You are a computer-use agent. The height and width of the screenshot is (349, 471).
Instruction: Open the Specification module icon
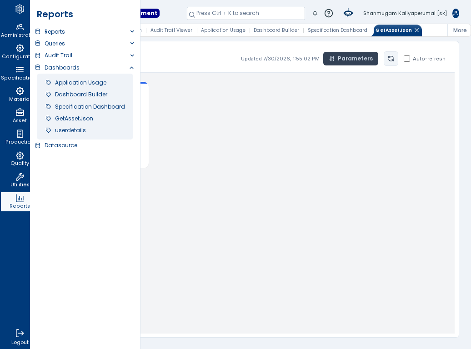[x=20, y=70]
